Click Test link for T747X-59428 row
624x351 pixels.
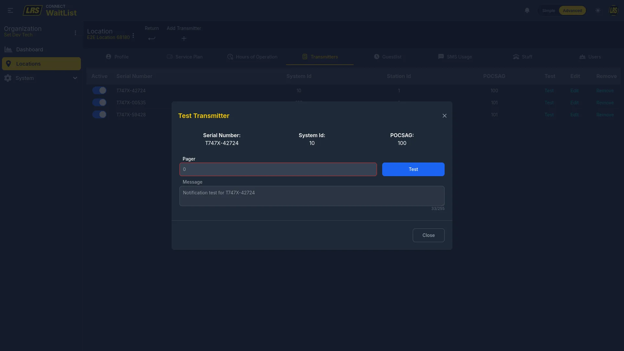pos(549,115)
